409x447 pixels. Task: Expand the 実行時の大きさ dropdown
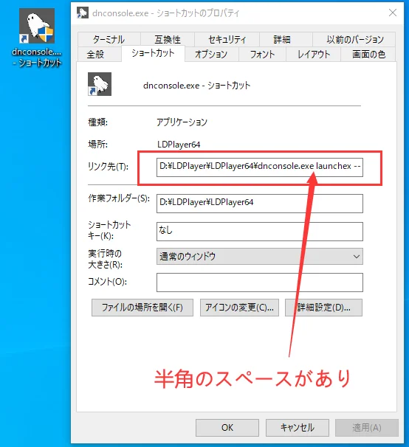pyautogui.click(x=260, y=256)
